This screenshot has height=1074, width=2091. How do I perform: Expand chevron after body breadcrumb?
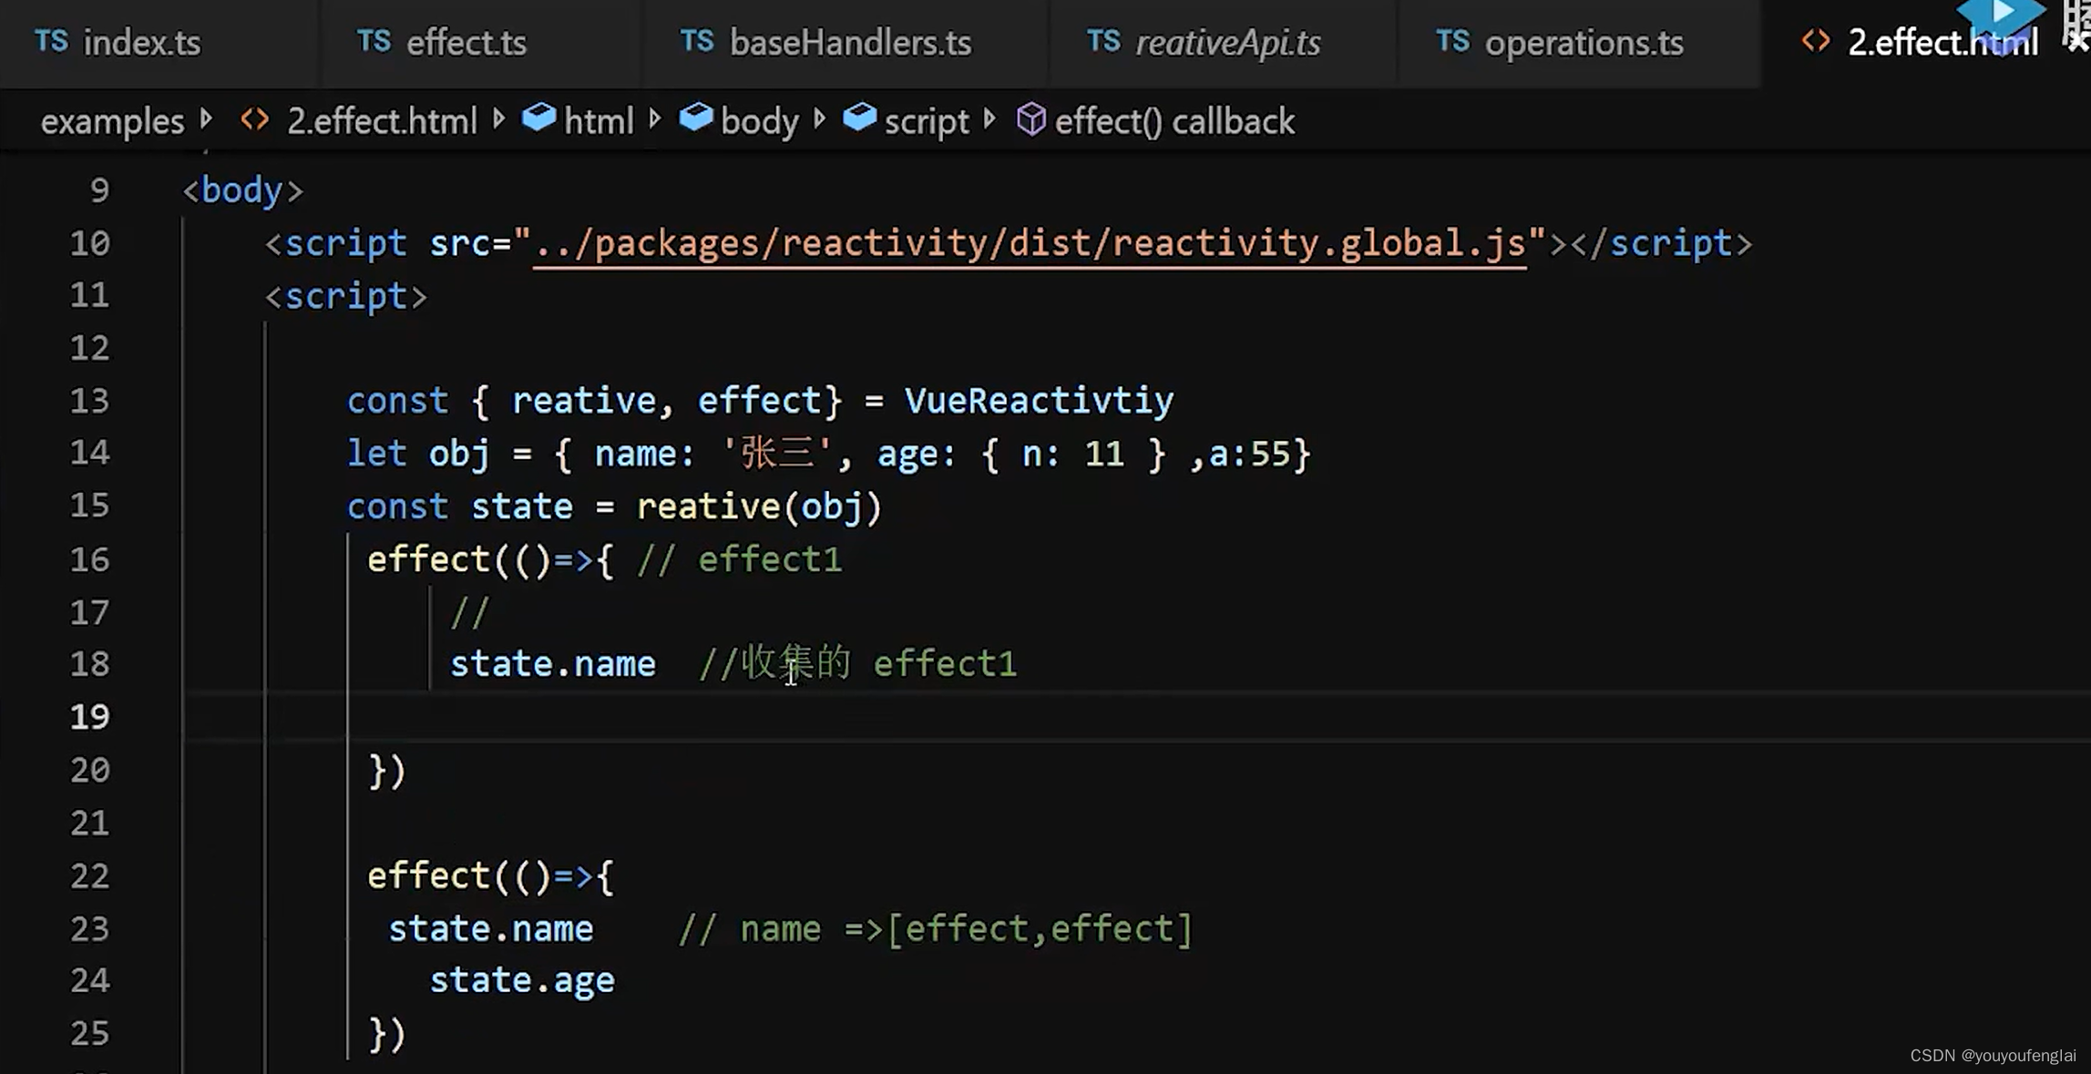819,119
